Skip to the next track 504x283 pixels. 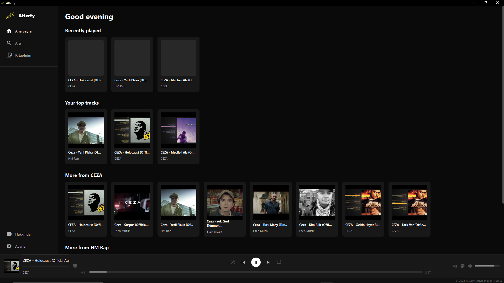(x=269, y=262)
